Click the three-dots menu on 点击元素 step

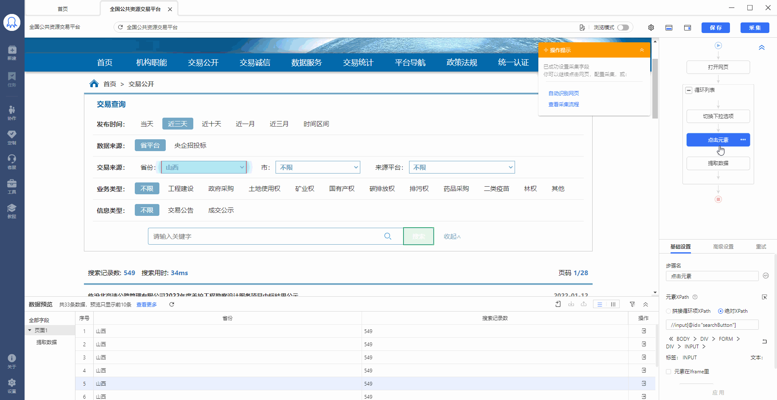click(x=743, y=140)
